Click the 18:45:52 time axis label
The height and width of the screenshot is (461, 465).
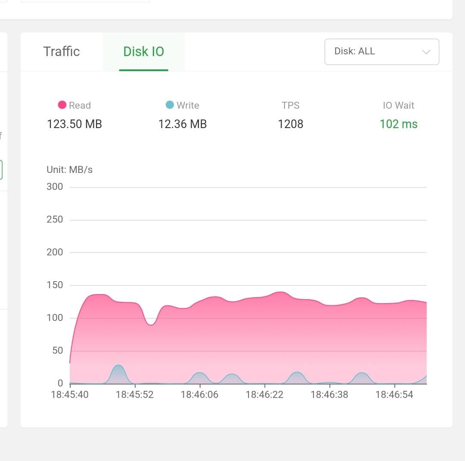pos(135,395)
